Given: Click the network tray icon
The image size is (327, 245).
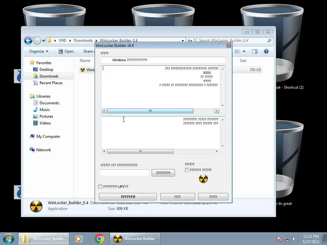Looking at the screenshot, I should tap(287, 239).
